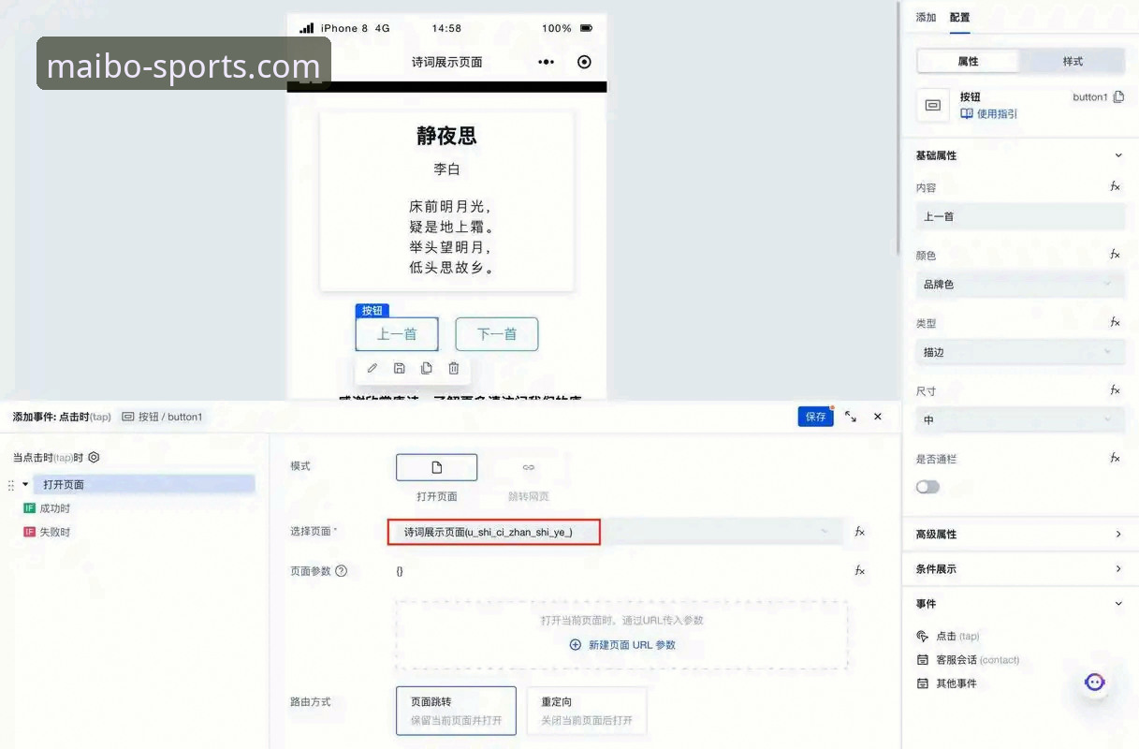
Task: Close the add event panel
Action: 878,417
